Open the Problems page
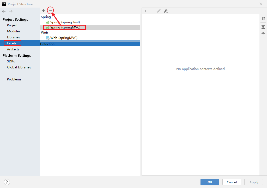Viewport: 267px width, 188px height. (x=14, y=79)
